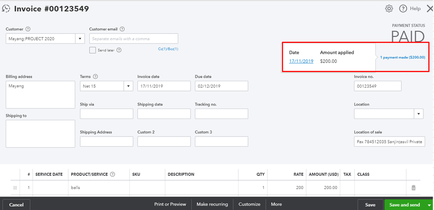Click the Invoice date field

pyautogui.click(x=164, y=86)
